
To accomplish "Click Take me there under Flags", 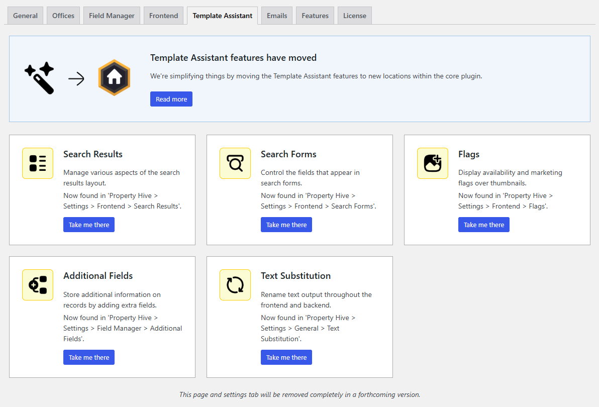I will coord(483,224).
